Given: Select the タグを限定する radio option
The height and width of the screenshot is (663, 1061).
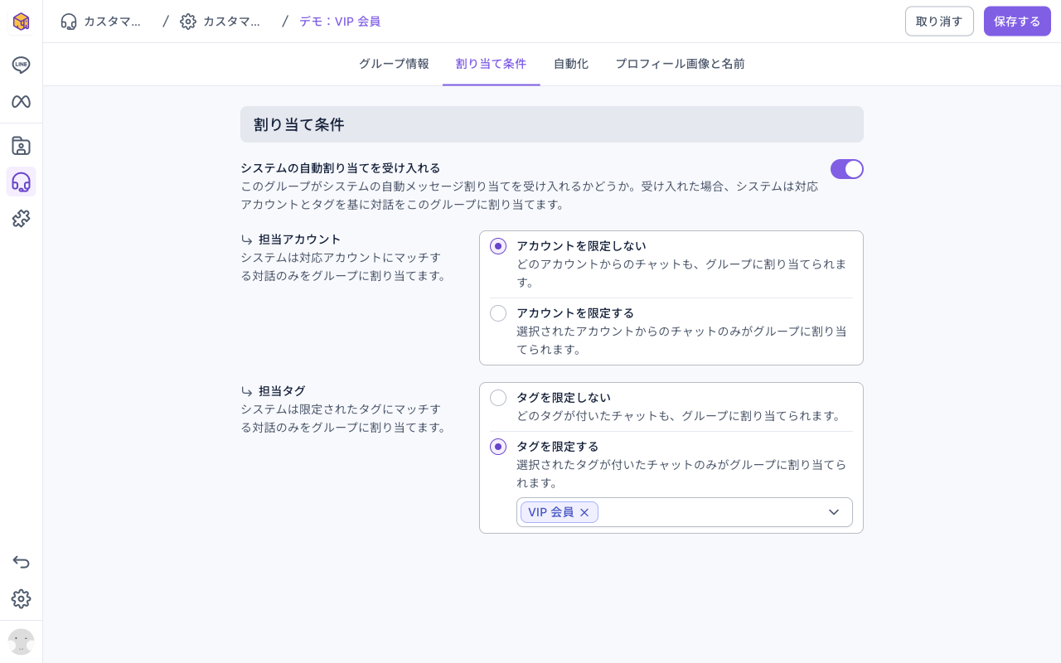Looking at the screenshot, I should pos(498,447).
